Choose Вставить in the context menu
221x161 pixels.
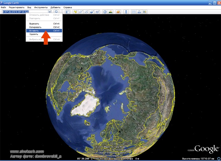(44, 31)
